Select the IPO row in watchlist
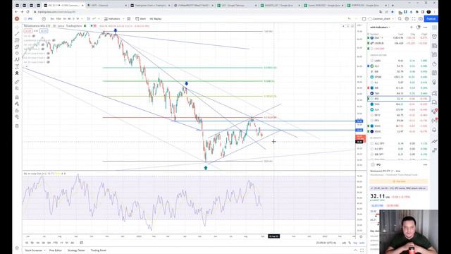Image resolution: width=451 pixels, height=254 pixels. coord(399,99)
